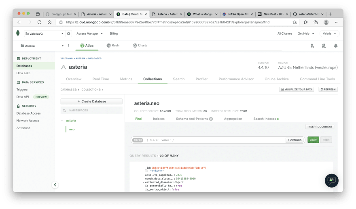The image size is (356, 209).
Task: Open the Billing page
Action: (114, 33)
